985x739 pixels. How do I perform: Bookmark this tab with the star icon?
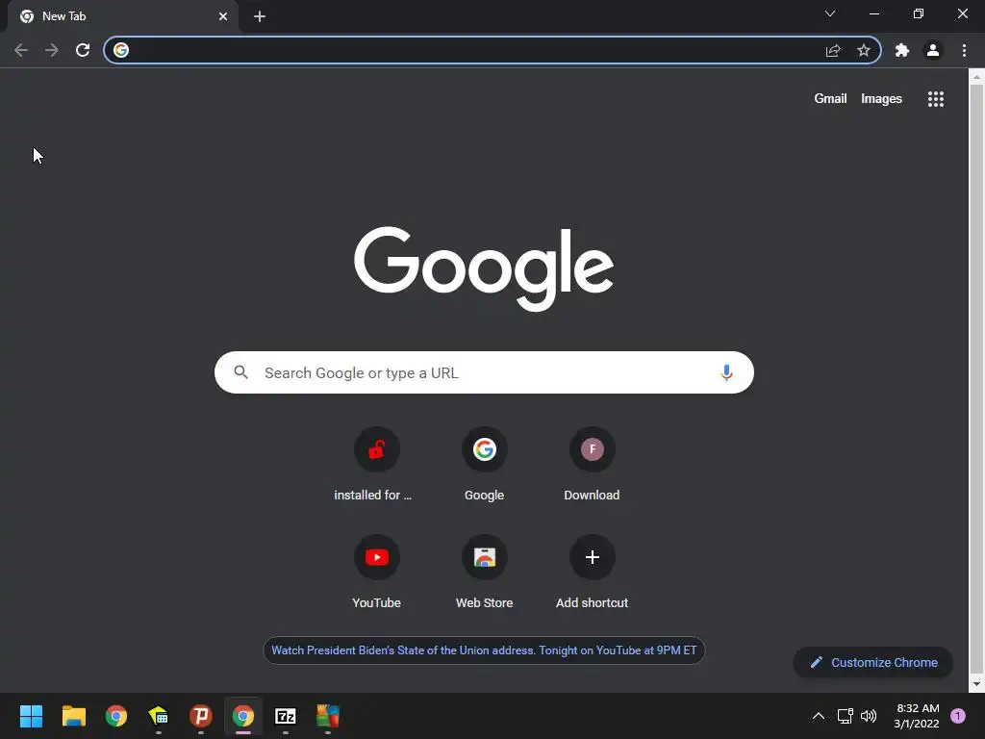point(864,50)
